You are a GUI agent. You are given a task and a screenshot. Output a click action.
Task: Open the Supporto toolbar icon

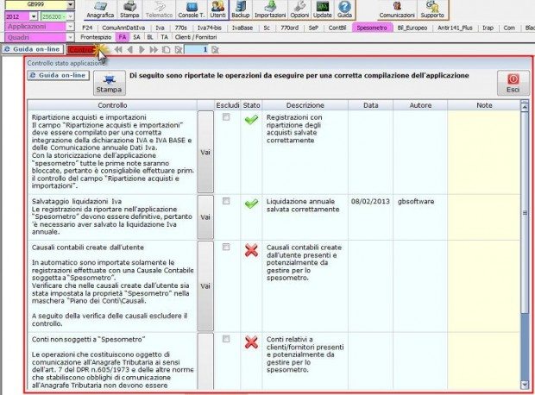pyautogui.click(x=432, y=9)
